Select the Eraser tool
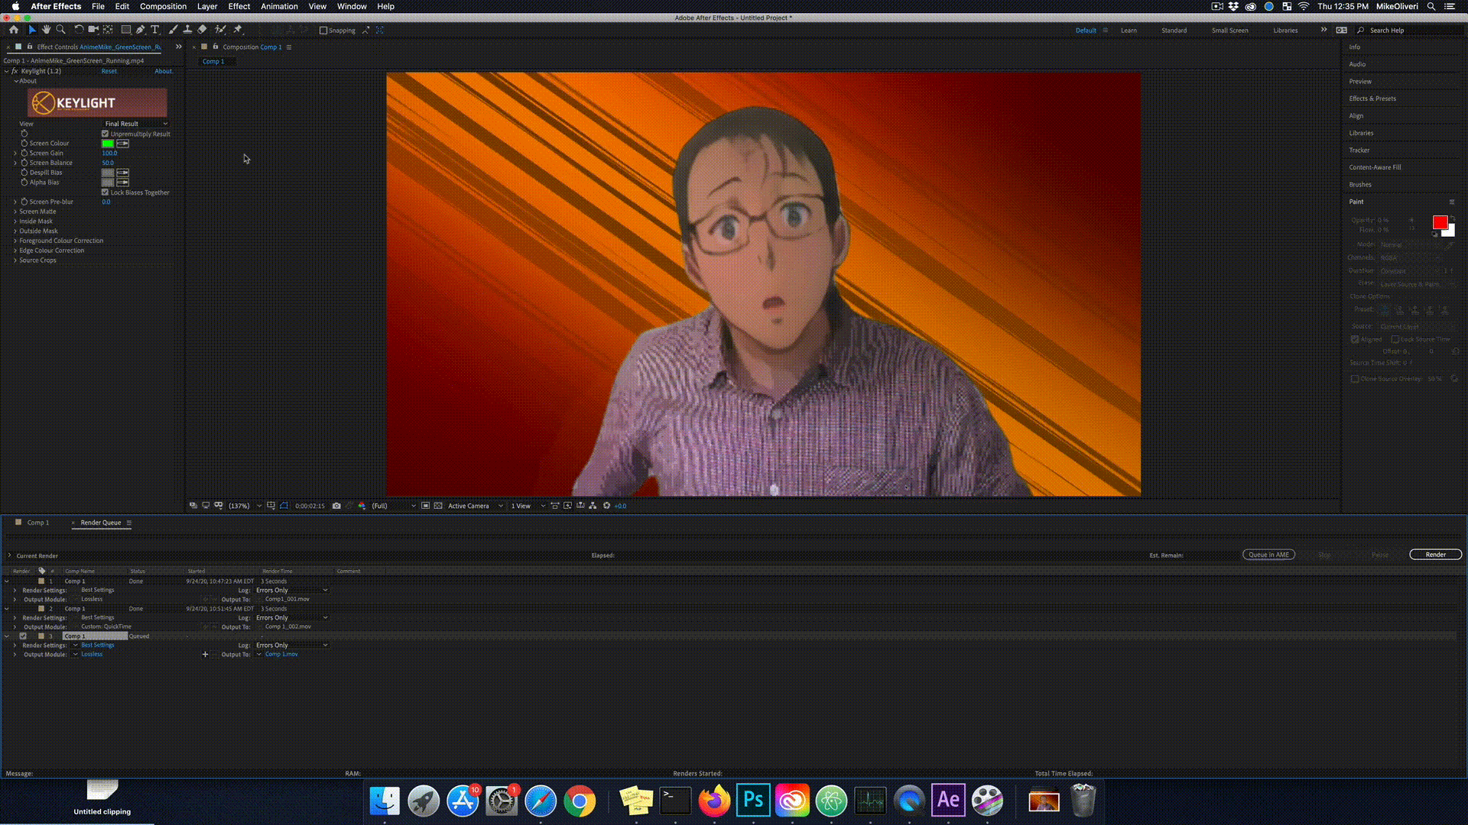Viewport: 1468px width, 825px height. coord(202,30)
